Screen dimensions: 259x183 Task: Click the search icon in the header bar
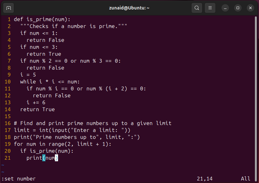point(197,8)
